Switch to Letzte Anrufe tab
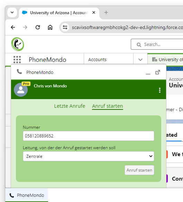The image size is (183, 202). pos(70,106)
